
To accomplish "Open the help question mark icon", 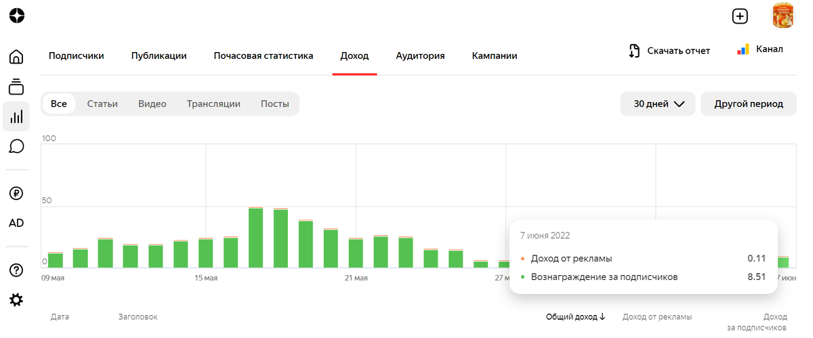I will (x=16, y=270).
